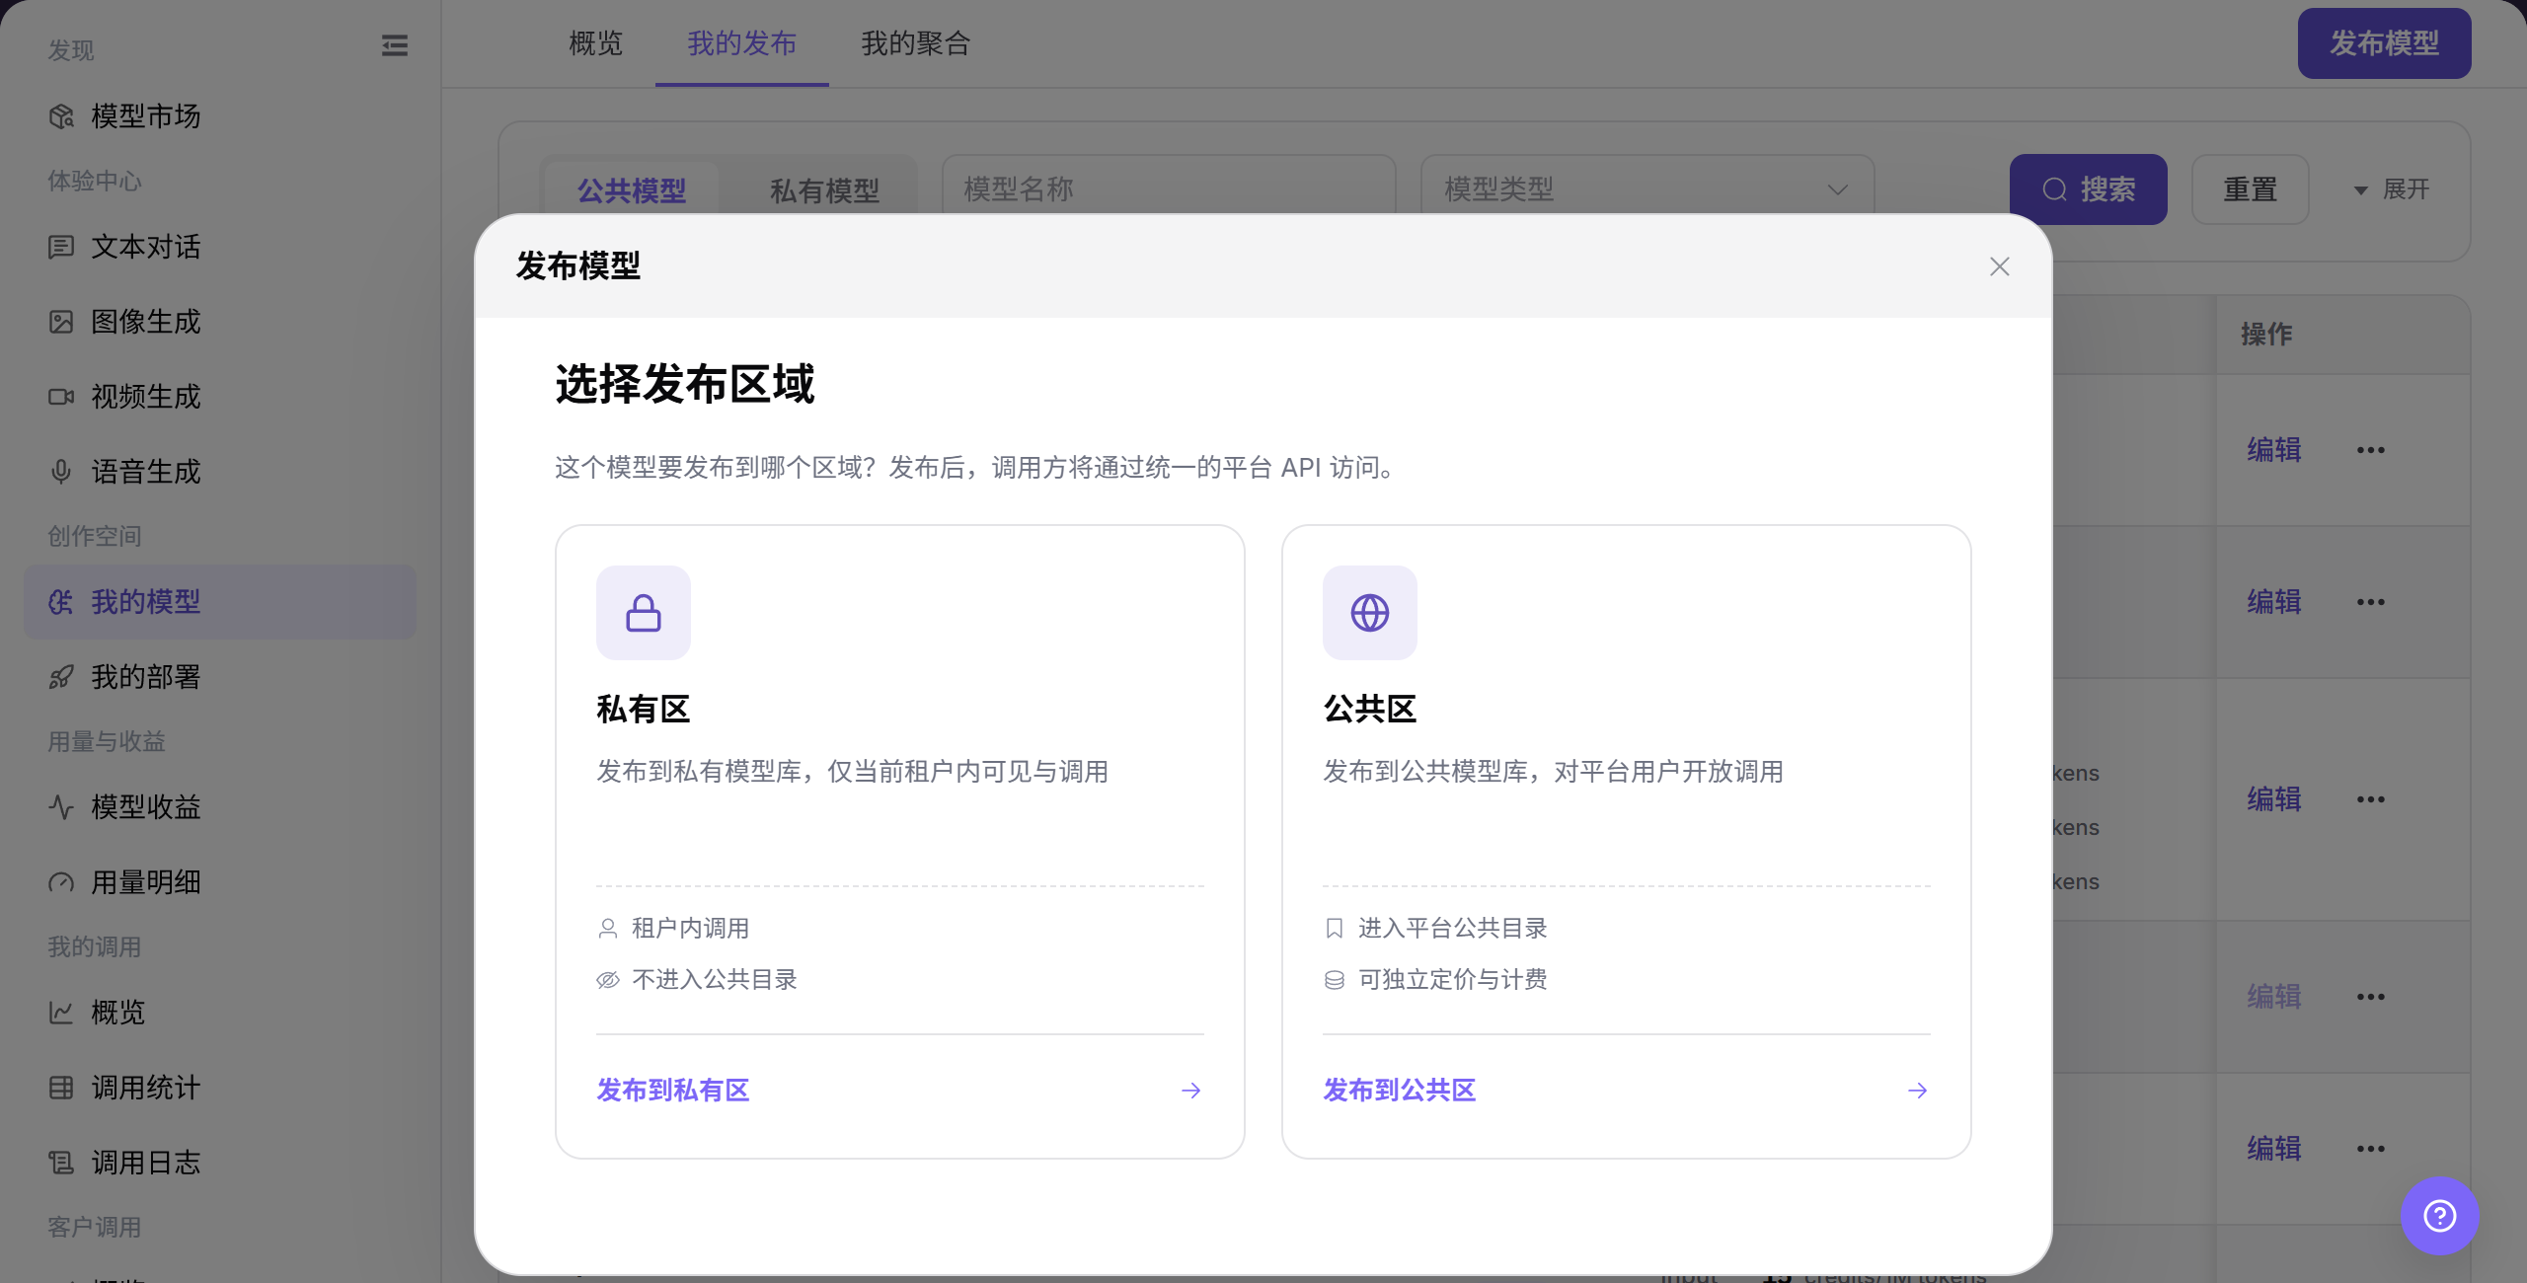Click 编辑 in the fourth table row
The height and width of the screenshot is (1283, 2527).
pyautogui.click(x=2274, y=997)
